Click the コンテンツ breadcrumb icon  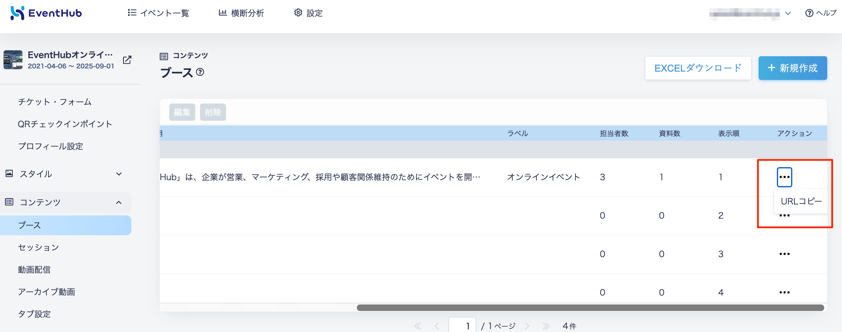point(164,56)
